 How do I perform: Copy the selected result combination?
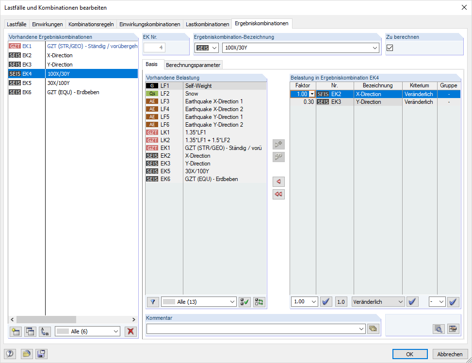(30, 331)
